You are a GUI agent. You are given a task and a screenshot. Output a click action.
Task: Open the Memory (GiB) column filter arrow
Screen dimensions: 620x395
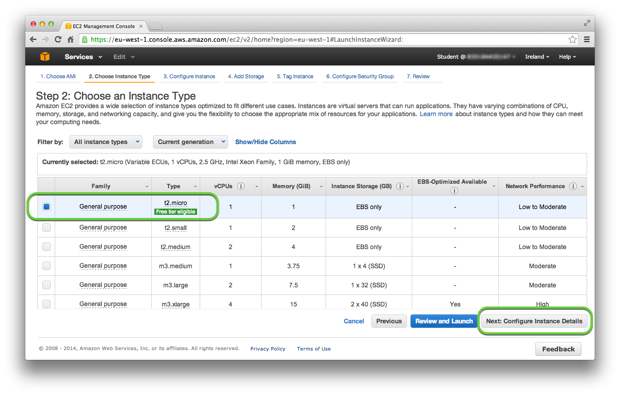(x=321, y=187)
